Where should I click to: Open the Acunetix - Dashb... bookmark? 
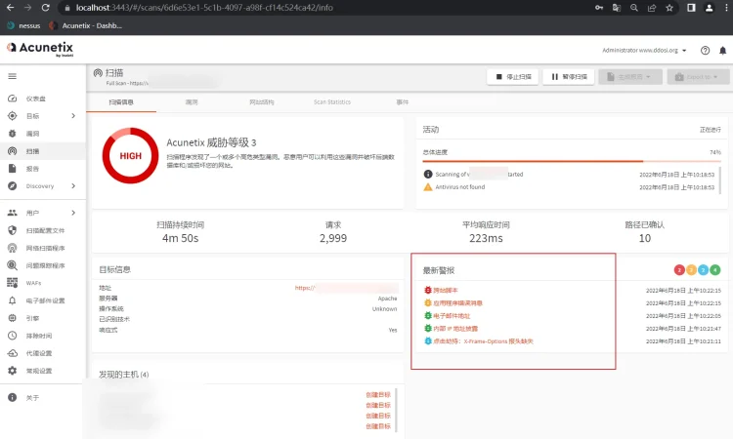pyautogui.click(x=86, y=25)
